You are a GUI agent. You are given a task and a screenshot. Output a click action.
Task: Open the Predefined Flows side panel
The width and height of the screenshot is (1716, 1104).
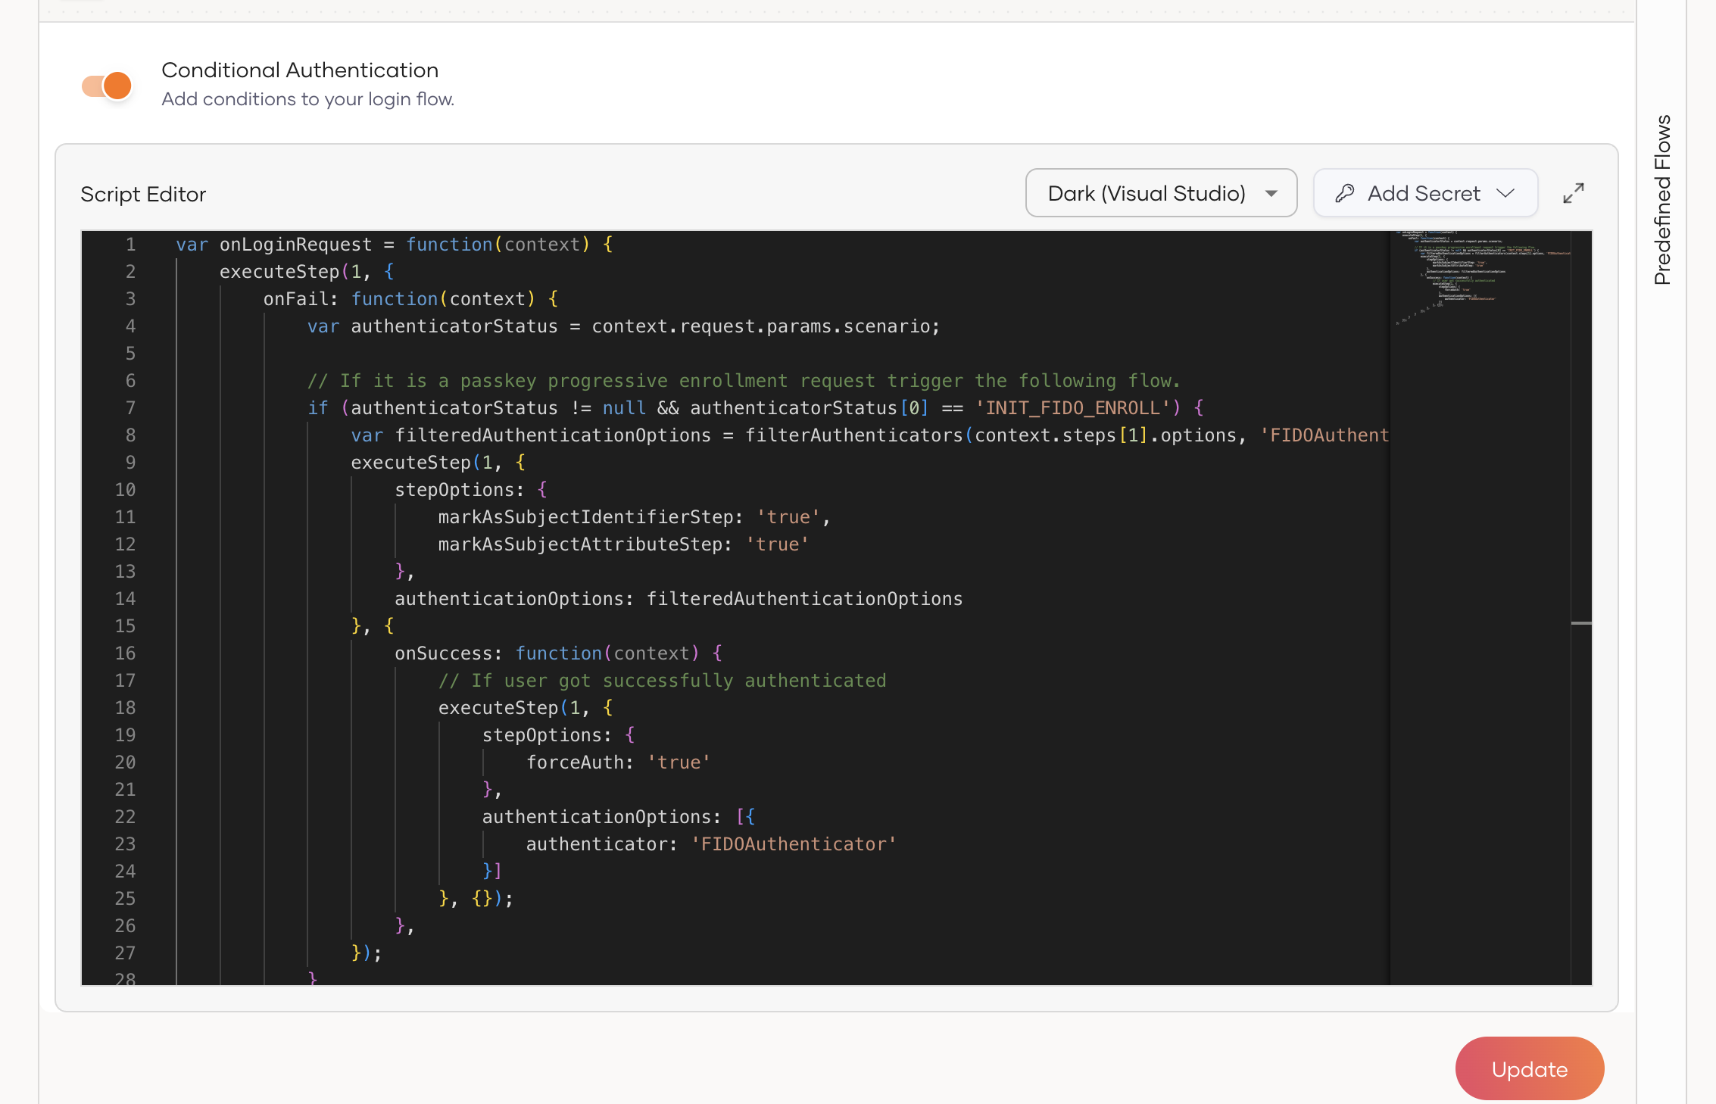[x=1663, y=200]
